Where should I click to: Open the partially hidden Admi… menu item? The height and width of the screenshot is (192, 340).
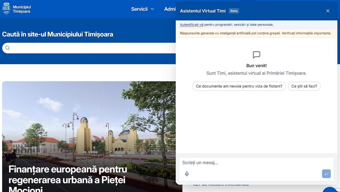170,9
